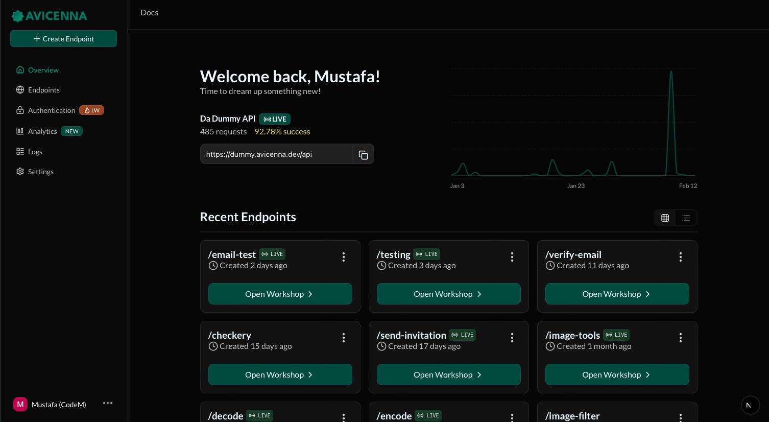Click the Analytics bar chart icon
769x422 pixels.
[x=20, y=131]
